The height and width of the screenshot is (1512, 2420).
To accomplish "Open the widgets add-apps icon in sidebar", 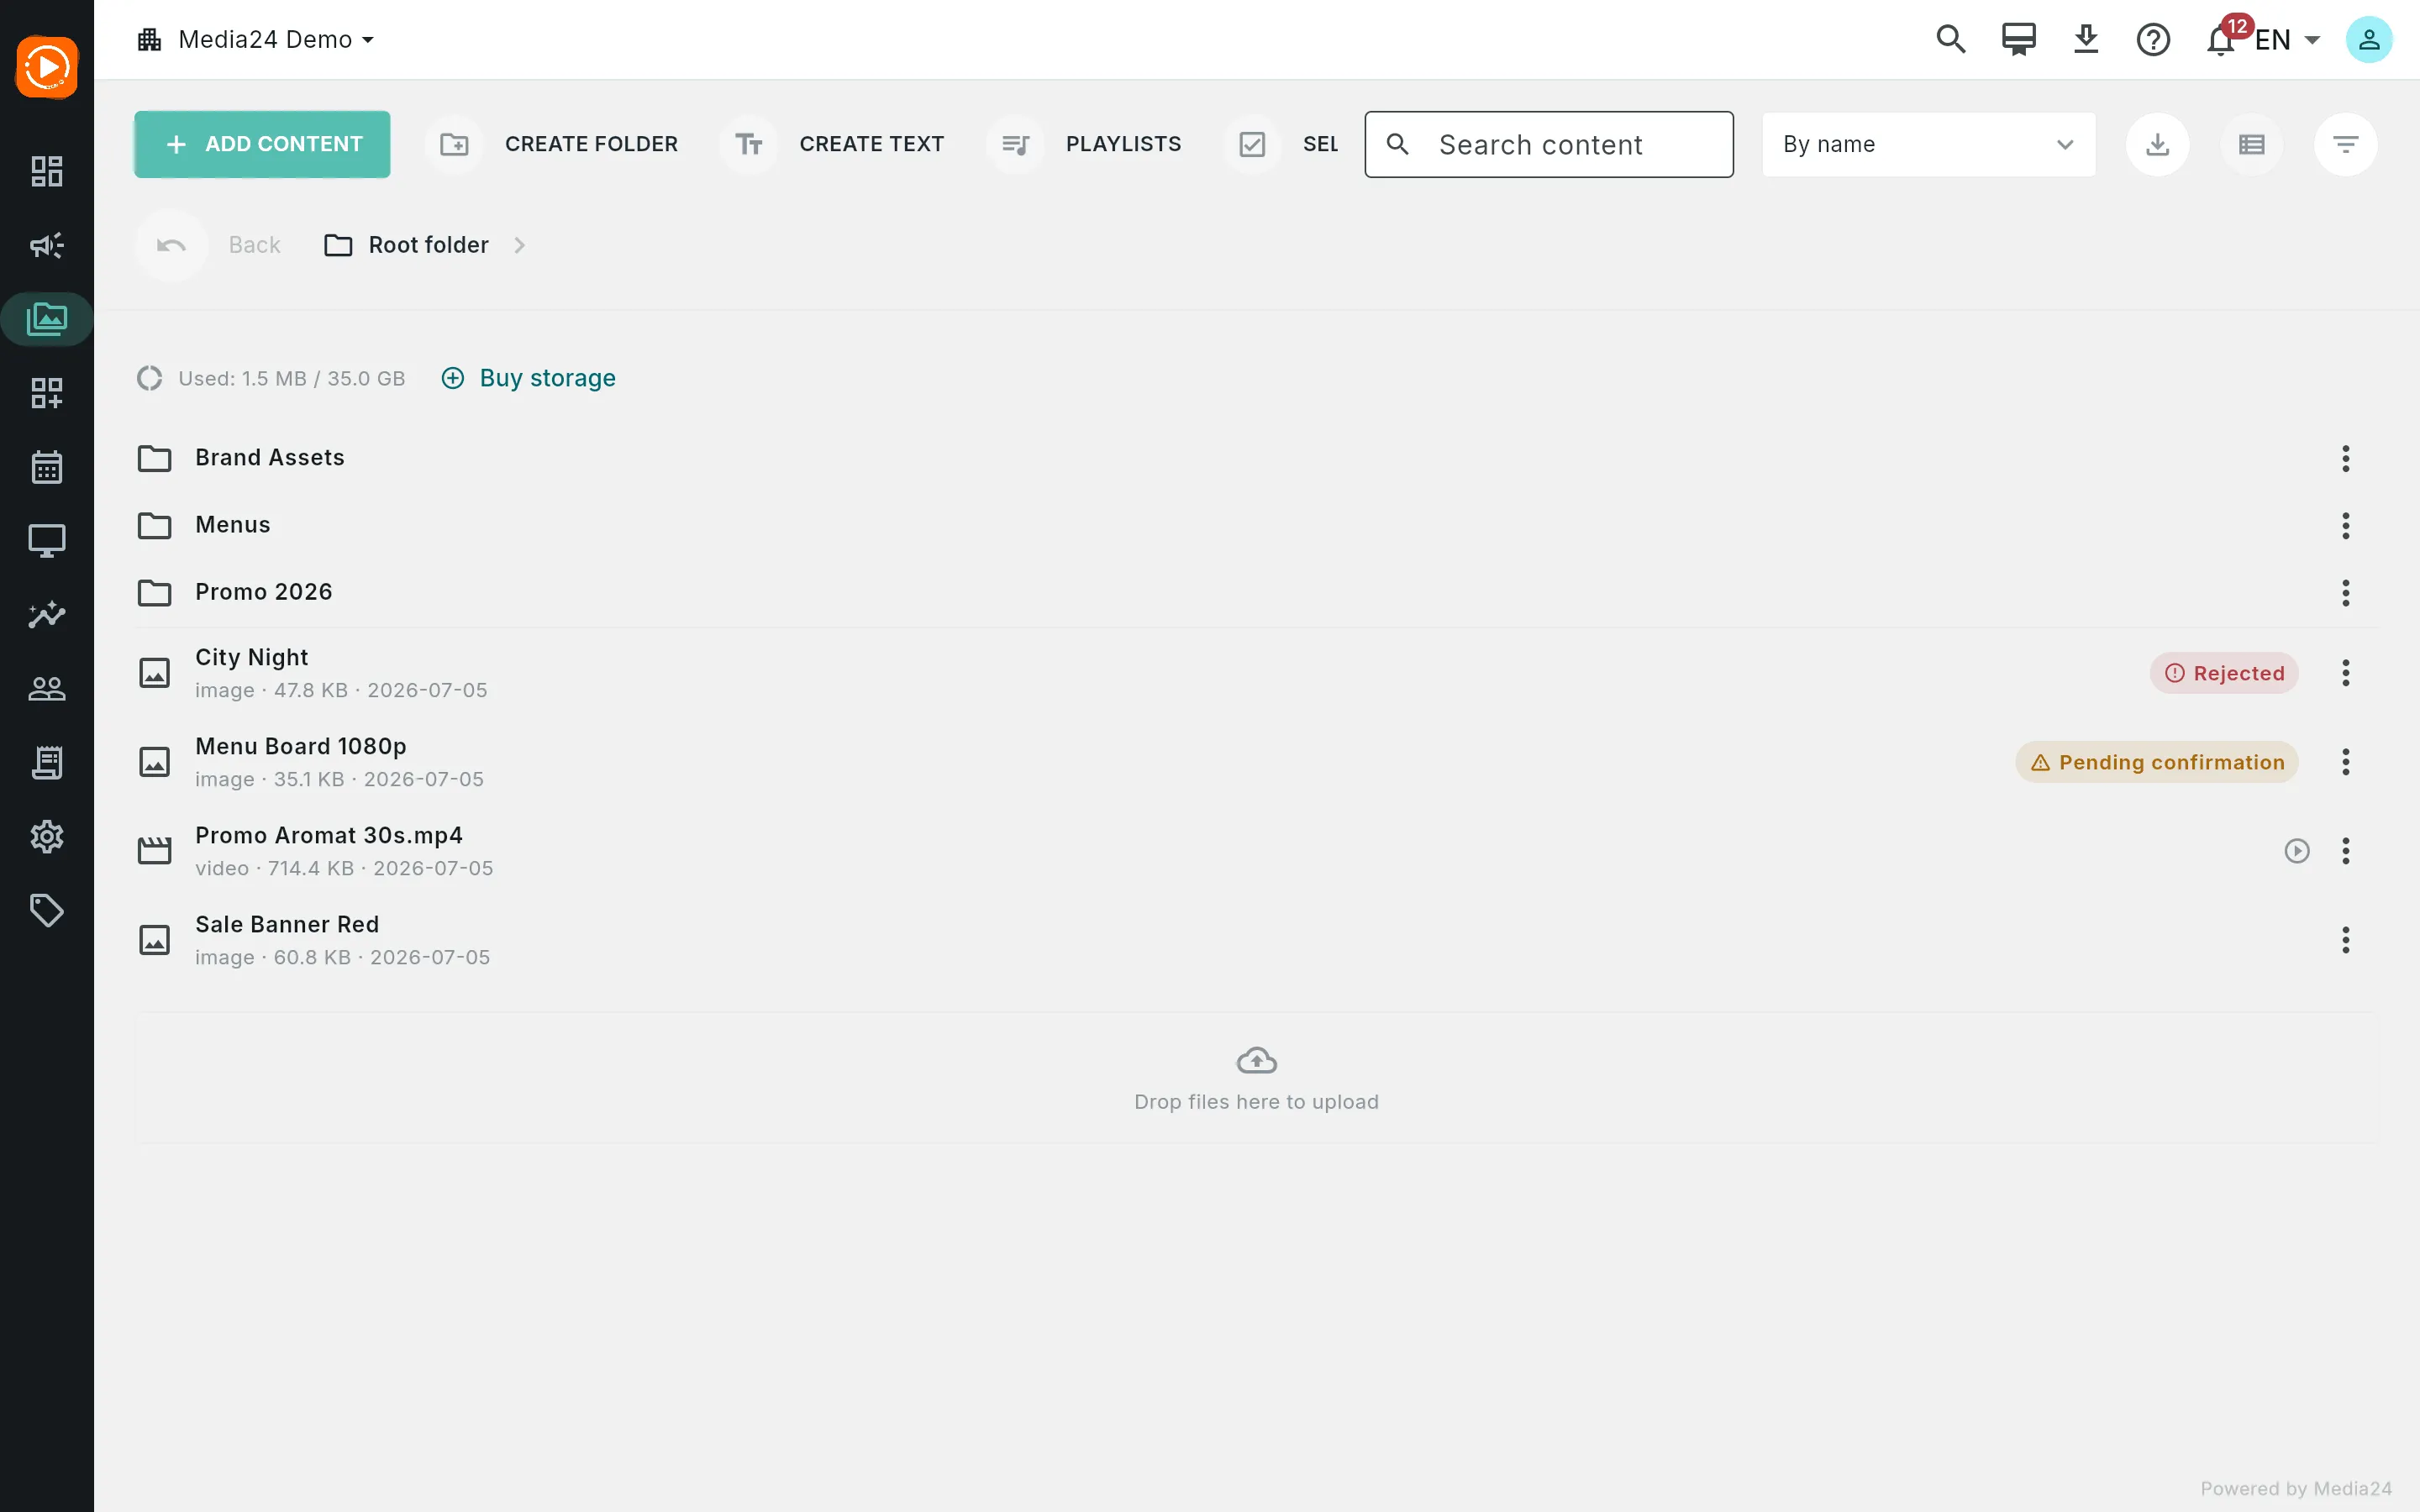I will pyautogui.click(x=47, y=393).
